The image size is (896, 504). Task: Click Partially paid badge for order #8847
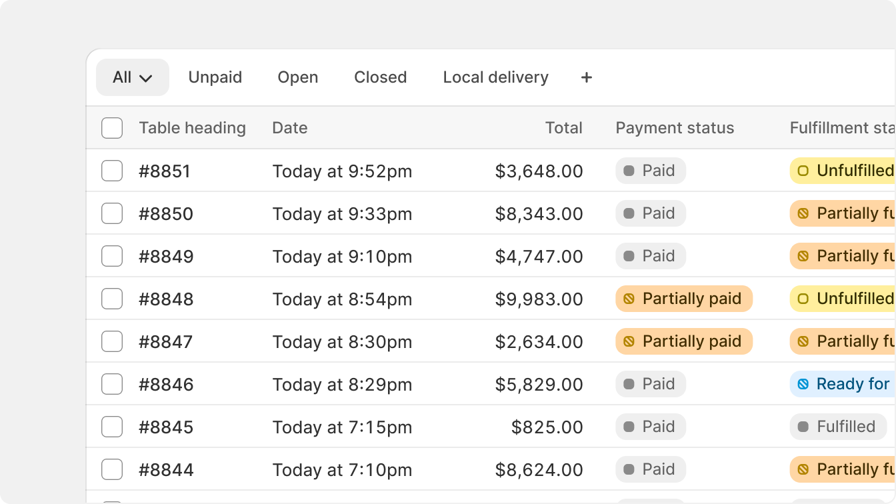[684, 341]
